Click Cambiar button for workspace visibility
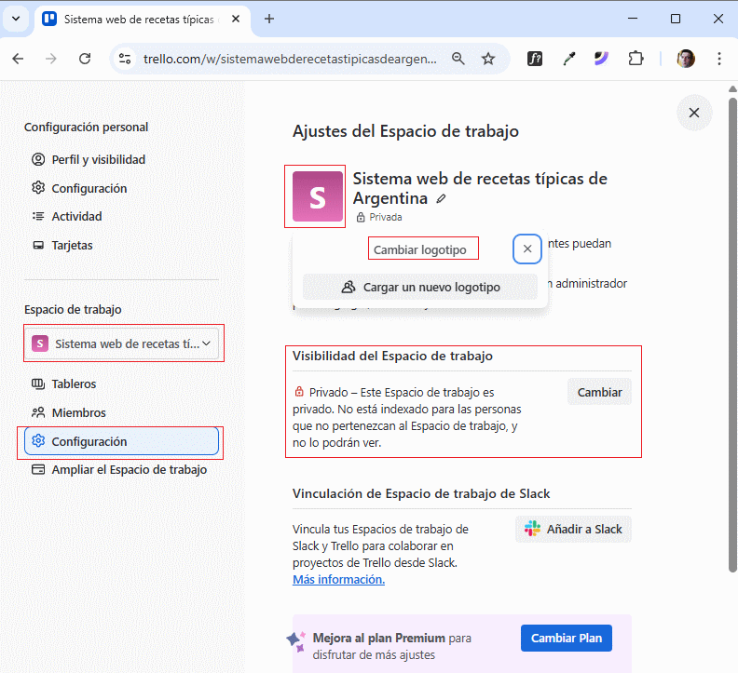This screenshot has width=738, height=673. [599, 392]
